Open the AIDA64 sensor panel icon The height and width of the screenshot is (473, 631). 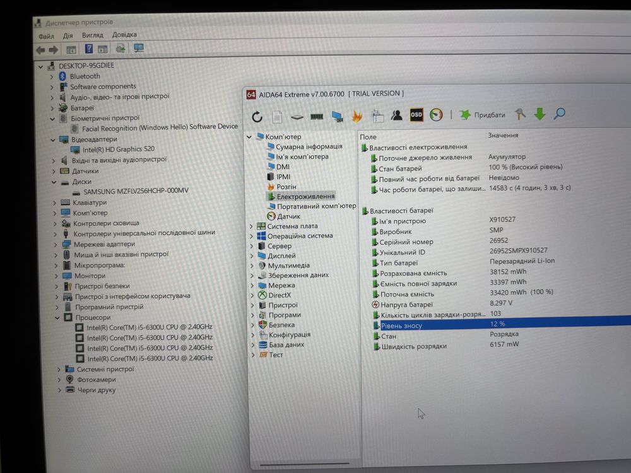coord(377,116)
